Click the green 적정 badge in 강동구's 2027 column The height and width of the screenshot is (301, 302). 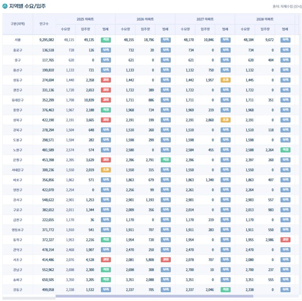[225, 290]
